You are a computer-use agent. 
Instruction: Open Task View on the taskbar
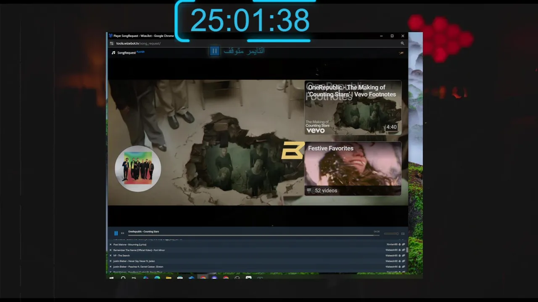tap(134, 278)
